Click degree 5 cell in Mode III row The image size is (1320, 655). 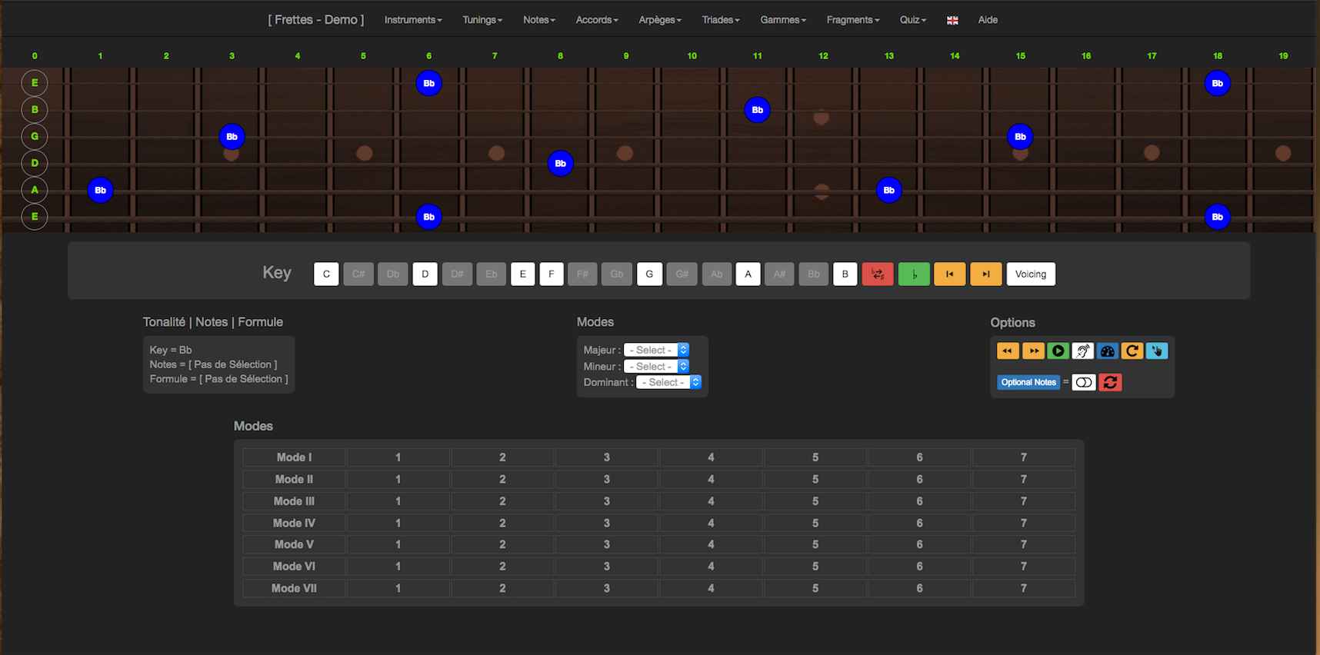tap(815, 501)
